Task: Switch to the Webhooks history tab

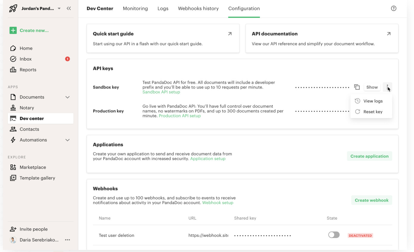Action: point(198,9)
